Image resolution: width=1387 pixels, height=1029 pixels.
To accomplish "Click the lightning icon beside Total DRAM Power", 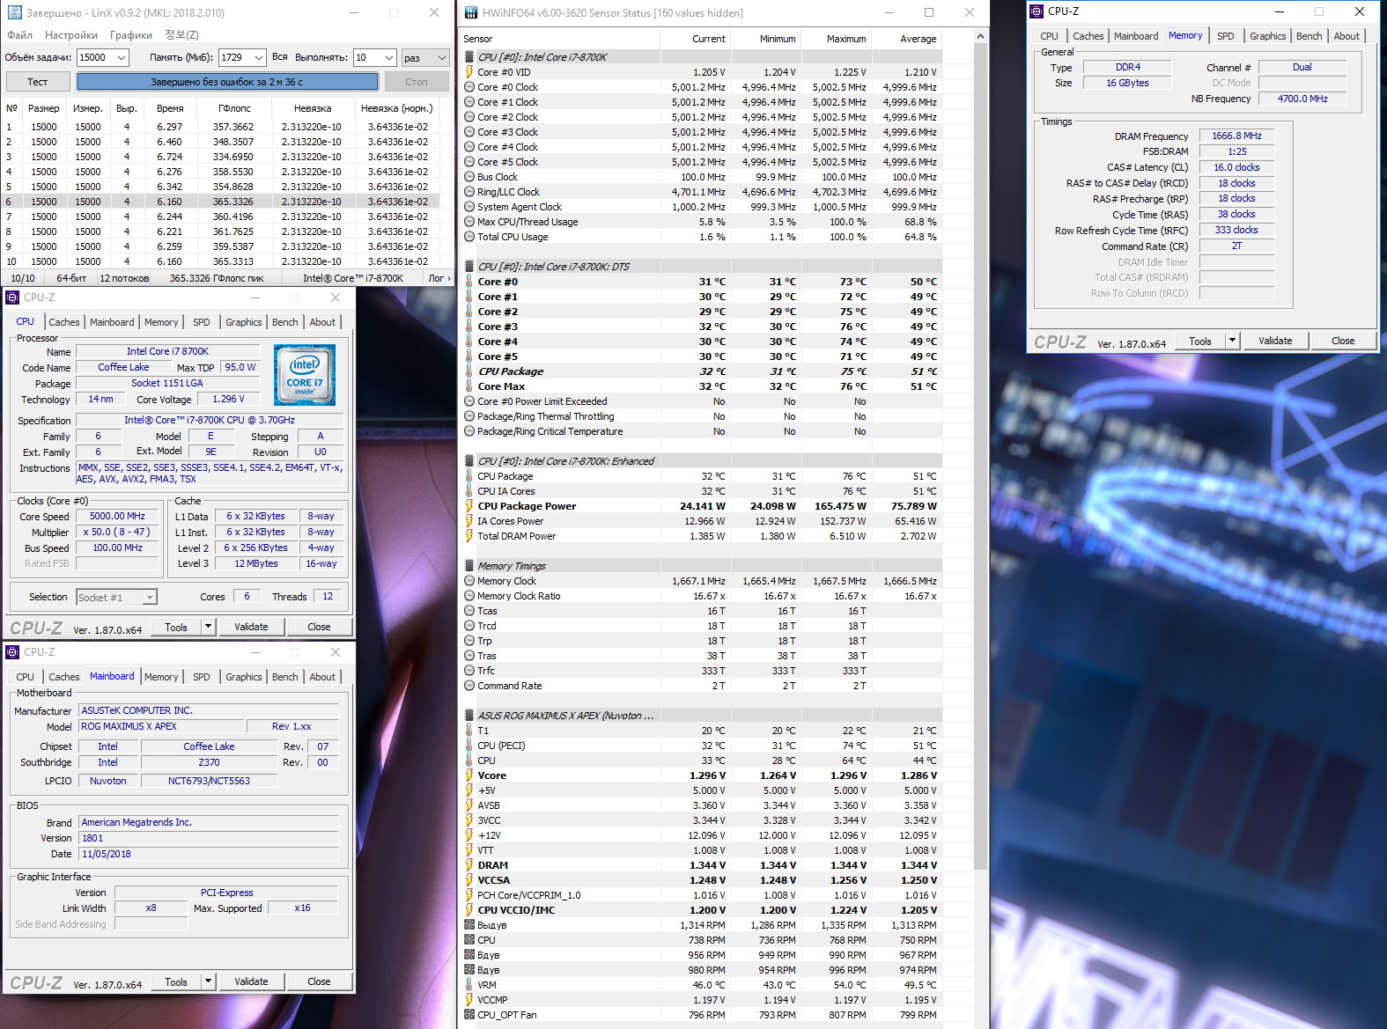I will pyautogui.click(x=469, y=536).
